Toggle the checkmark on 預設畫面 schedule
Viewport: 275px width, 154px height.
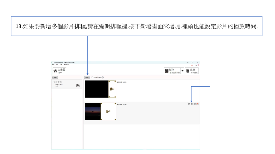(78, 86)
